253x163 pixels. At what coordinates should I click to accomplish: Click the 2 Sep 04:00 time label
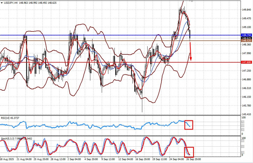74,159
